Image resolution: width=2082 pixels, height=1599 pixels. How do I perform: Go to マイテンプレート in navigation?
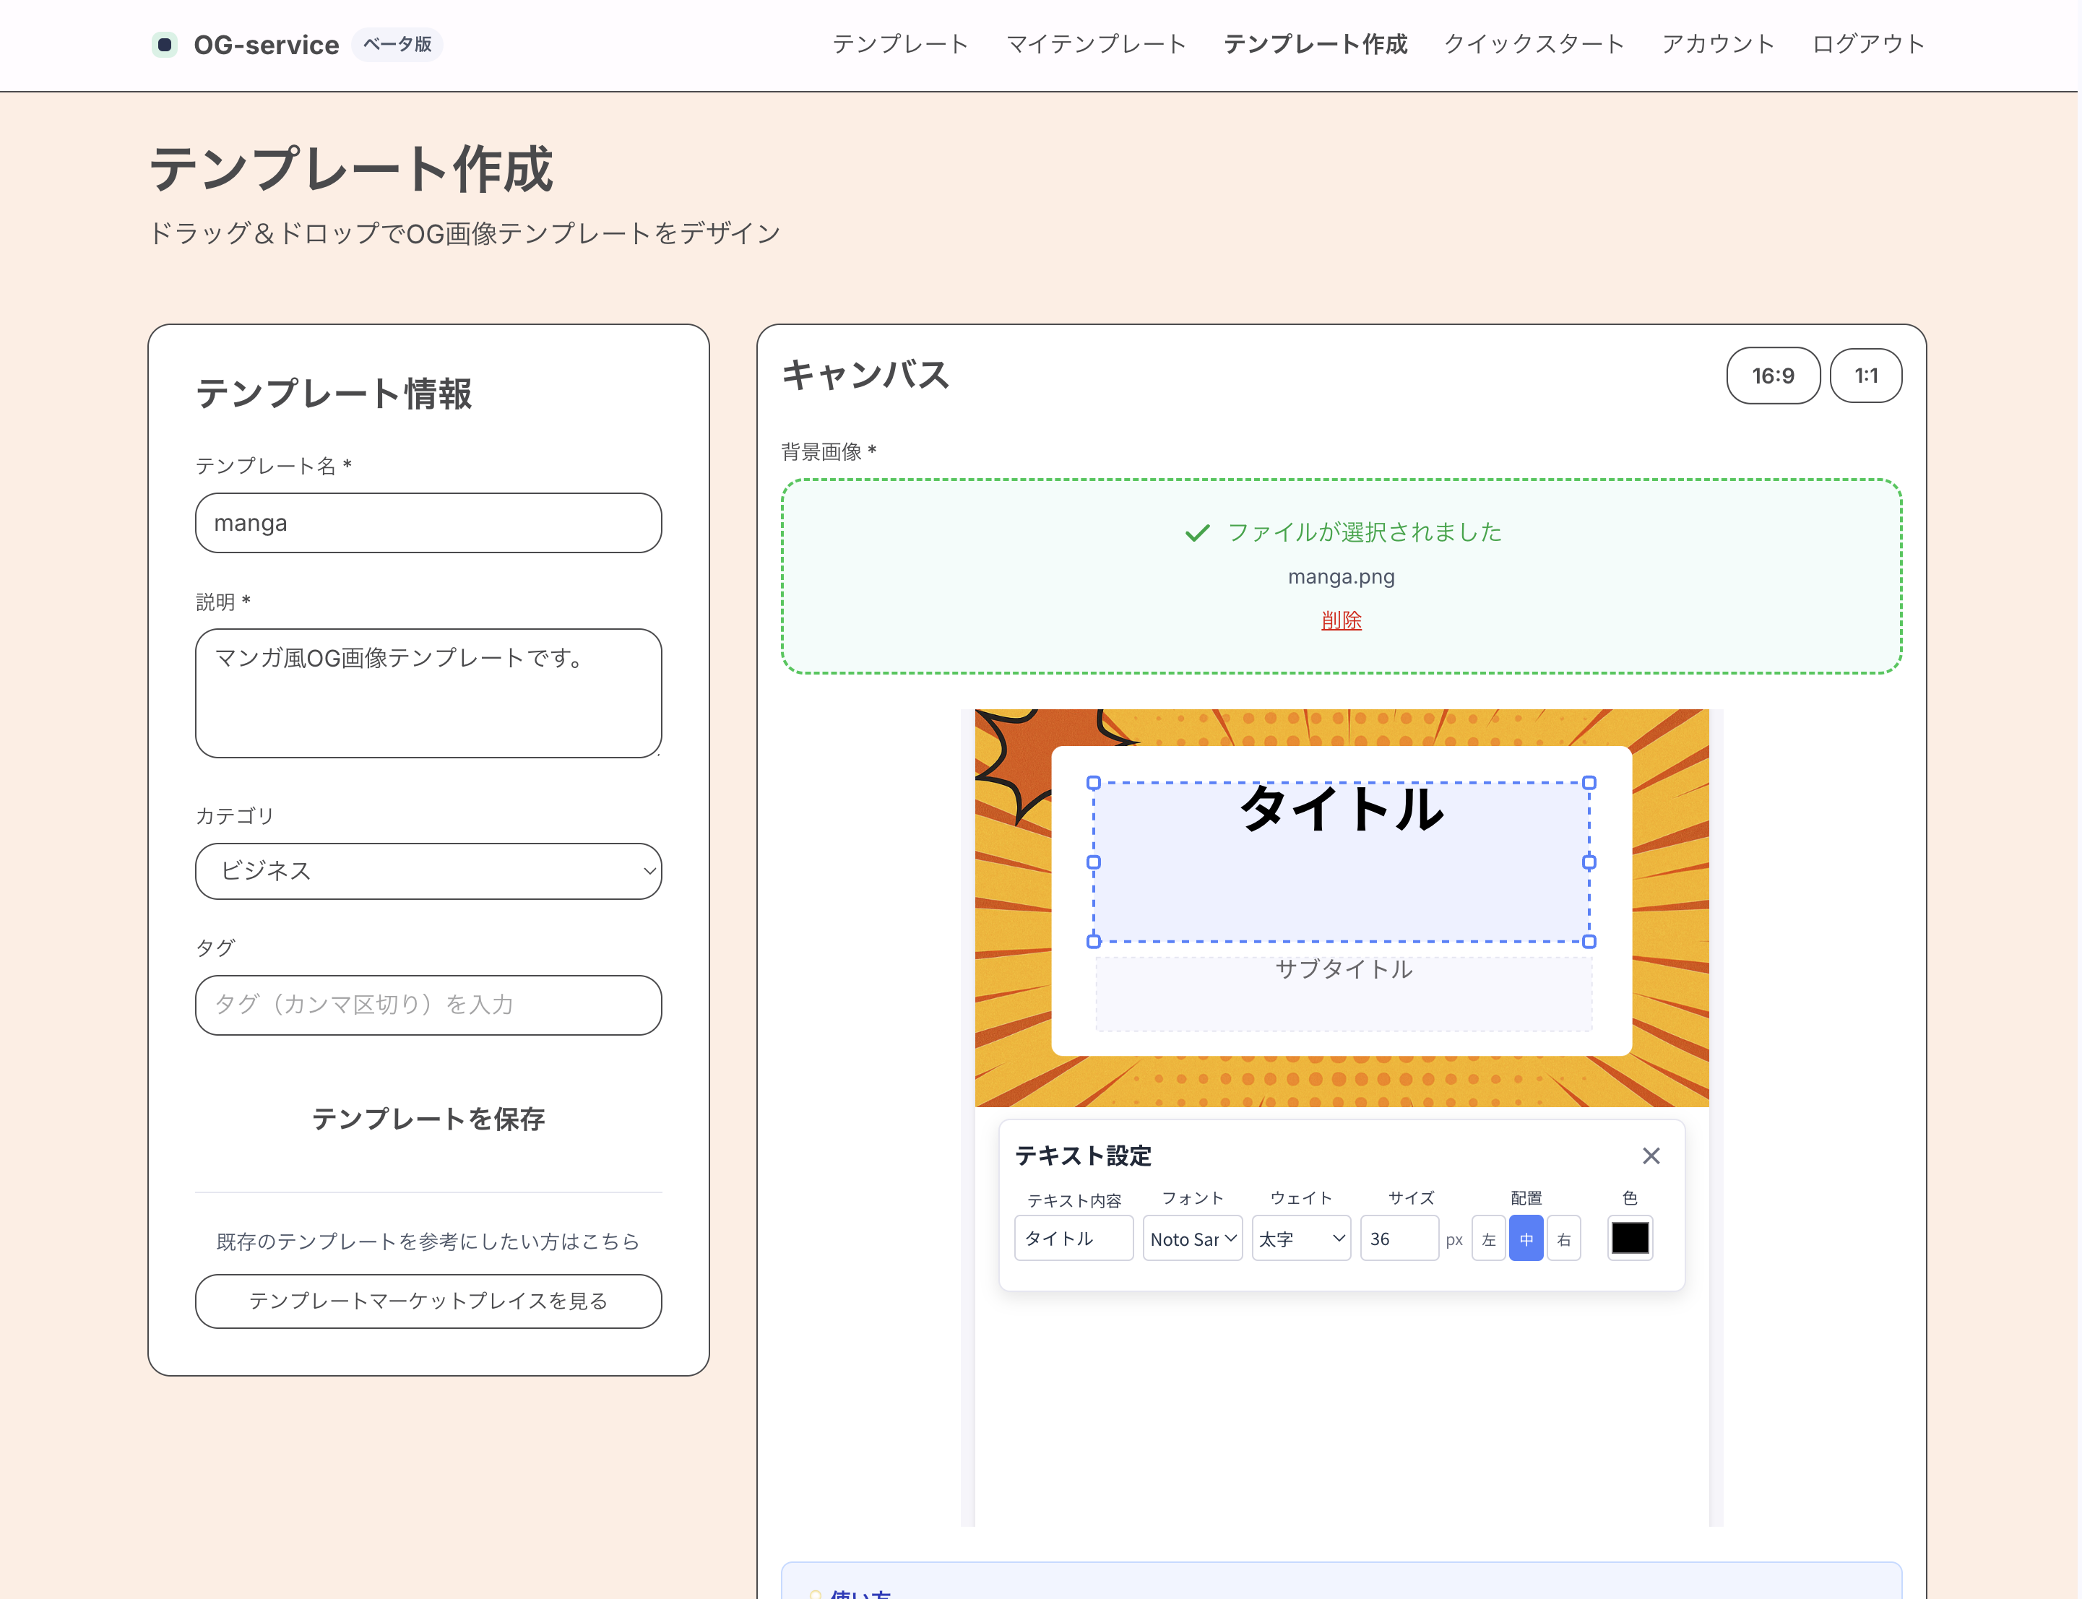click(x=1096, y=45)
